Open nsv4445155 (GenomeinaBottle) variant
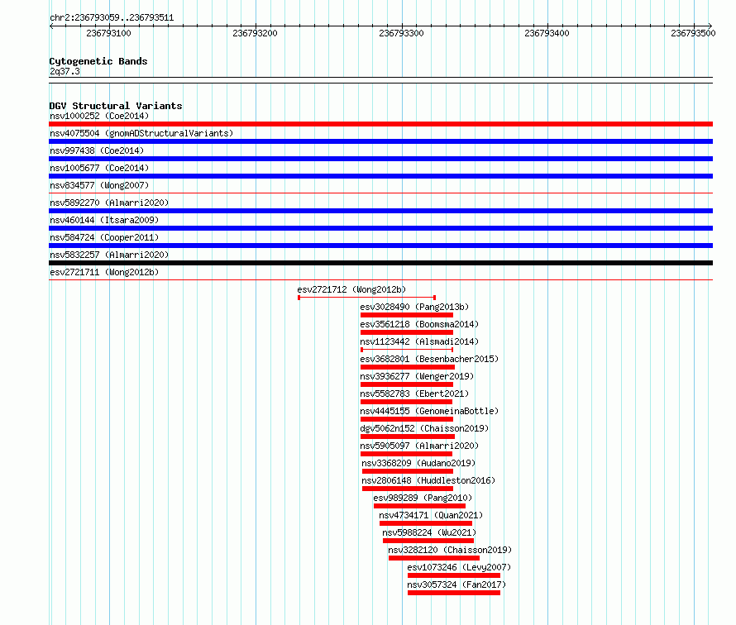This screenshot has height=625, width=736. [x=429, y=411]
